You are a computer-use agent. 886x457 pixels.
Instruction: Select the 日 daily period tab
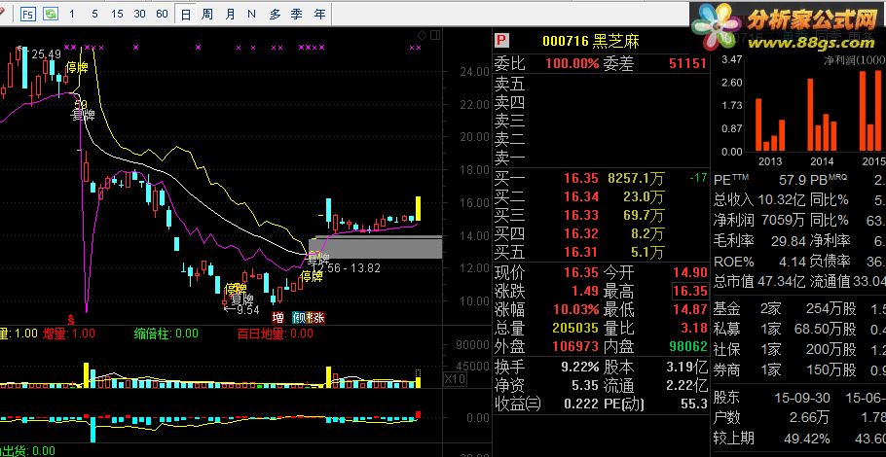coord(185,15)
